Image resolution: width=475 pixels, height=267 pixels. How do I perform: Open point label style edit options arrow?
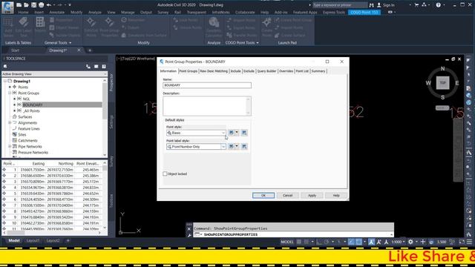[x=237, y=147]
